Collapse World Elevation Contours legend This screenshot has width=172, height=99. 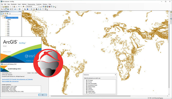pos(3,18)
